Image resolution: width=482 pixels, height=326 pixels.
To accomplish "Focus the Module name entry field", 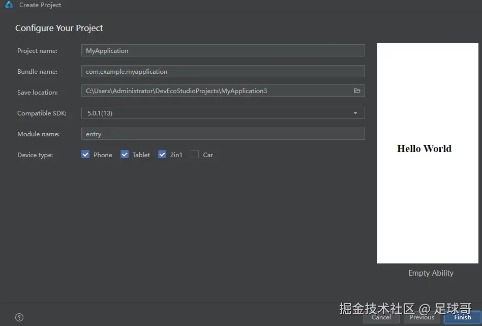I will (223, 134).
